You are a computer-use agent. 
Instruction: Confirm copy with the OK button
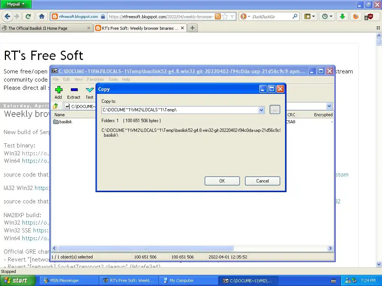pos(222,181)
